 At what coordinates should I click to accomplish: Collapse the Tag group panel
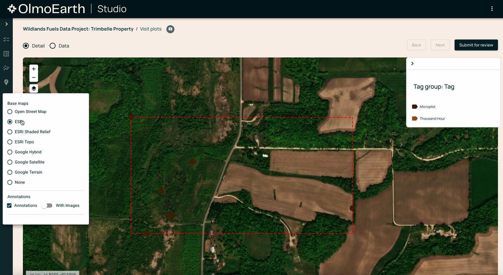pyautogui.click(x=412, y=64)
